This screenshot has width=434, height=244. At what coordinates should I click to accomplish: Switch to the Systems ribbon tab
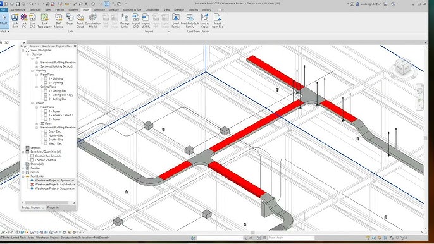(73, 9)
